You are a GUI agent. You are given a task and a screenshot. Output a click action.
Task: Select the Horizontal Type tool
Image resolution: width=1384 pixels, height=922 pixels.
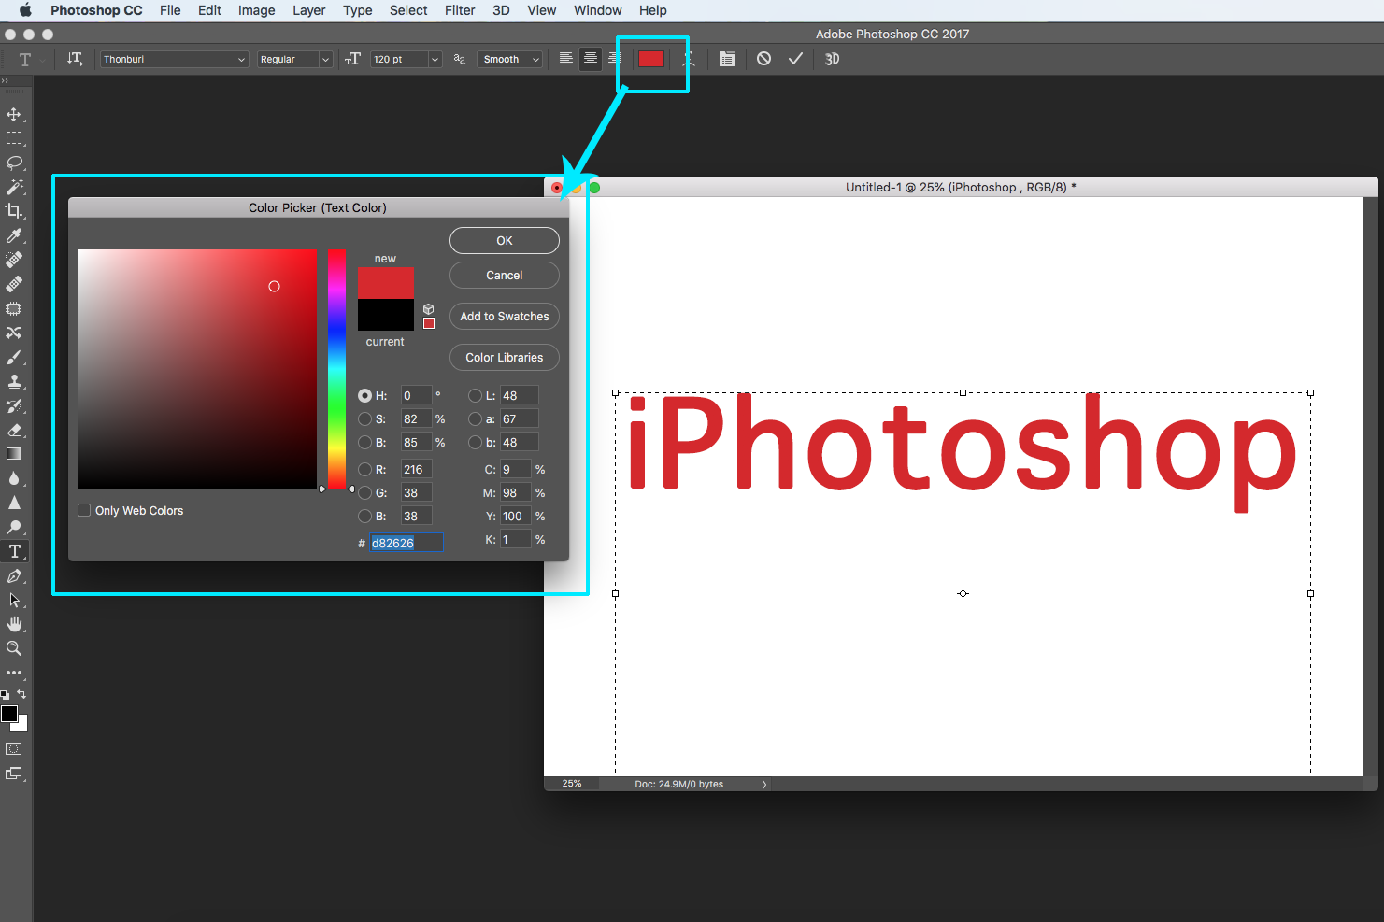(x=14, y=551)
